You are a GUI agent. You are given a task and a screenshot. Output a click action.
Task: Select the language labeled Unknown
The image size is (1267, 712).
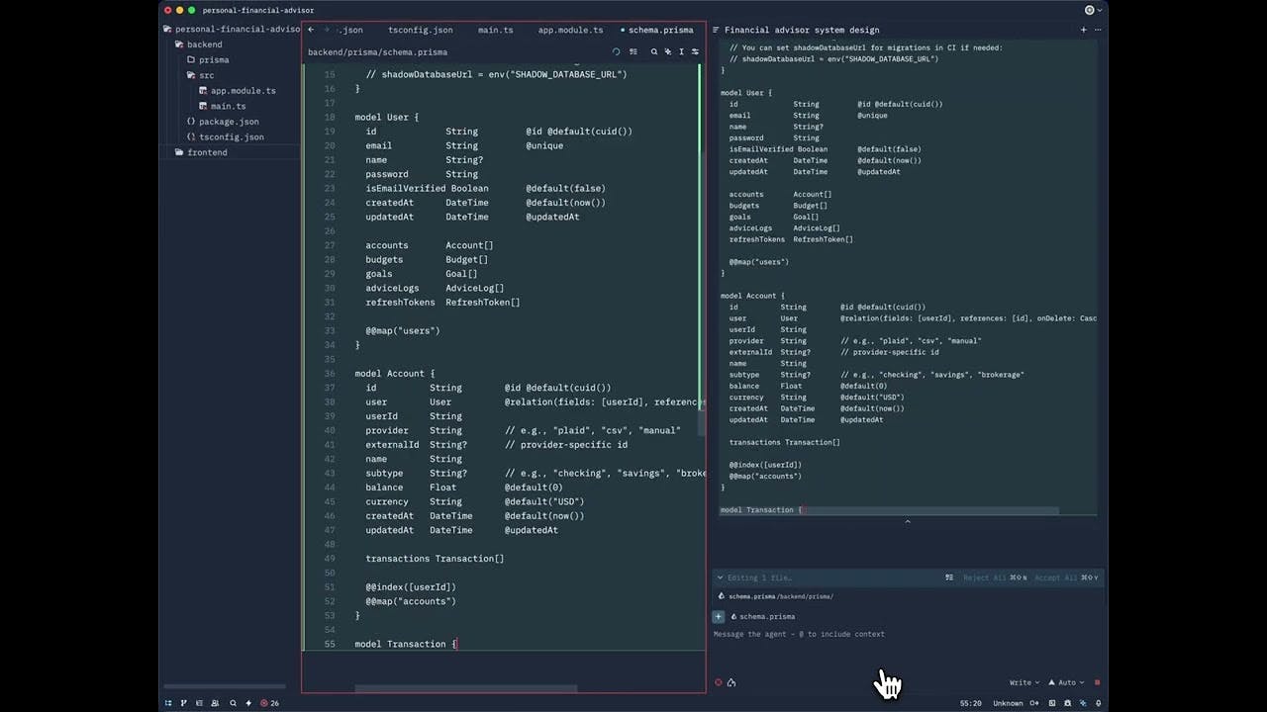(x=1008, y=703)
